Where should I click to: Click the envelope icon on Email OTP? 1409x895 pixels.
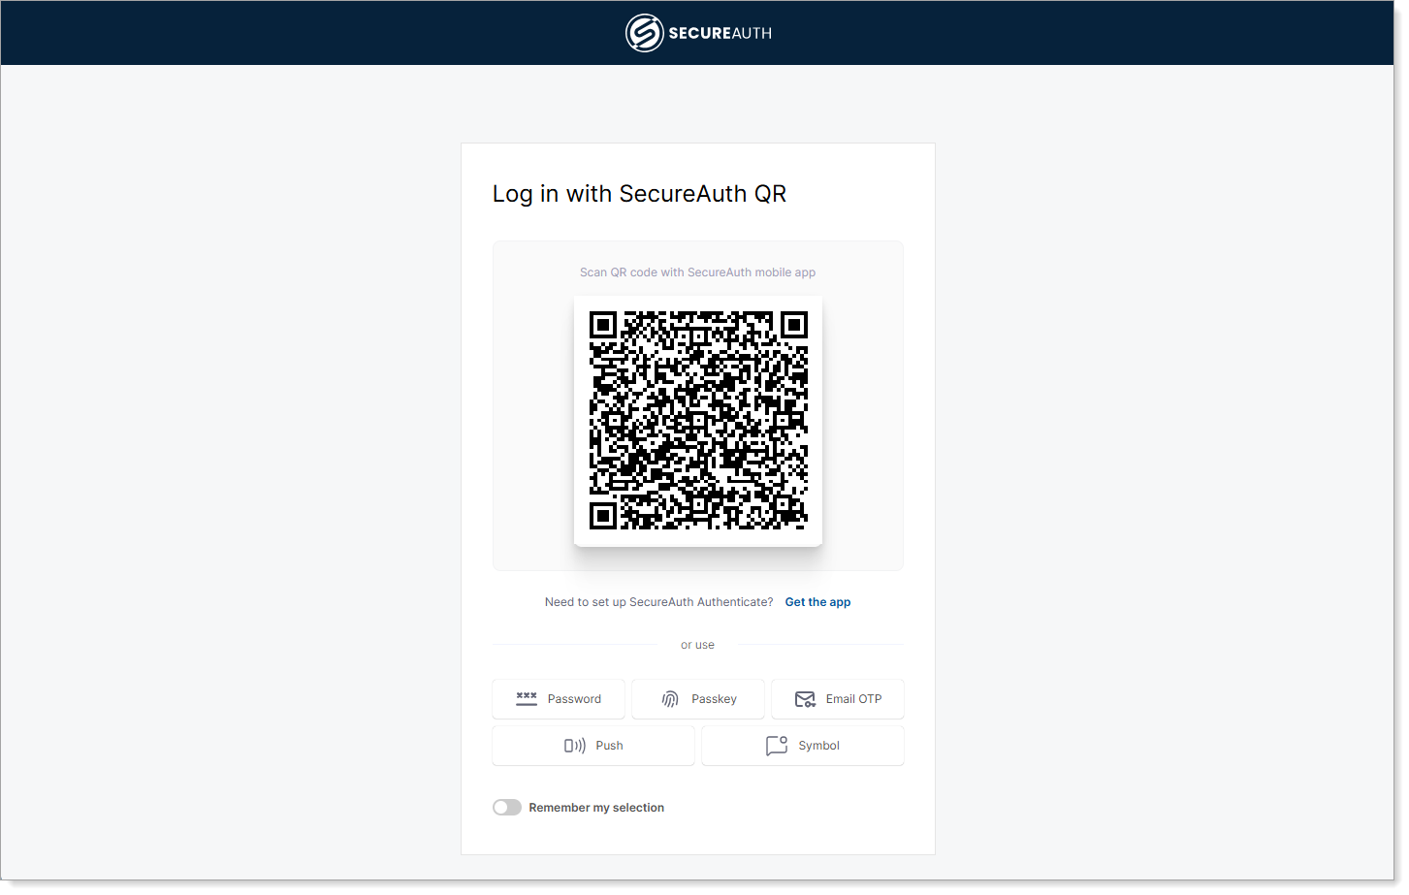[804, 698]
